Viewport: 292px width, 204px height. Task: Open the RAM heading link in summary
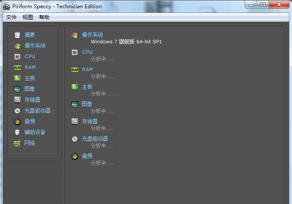(x=87, y=69)
